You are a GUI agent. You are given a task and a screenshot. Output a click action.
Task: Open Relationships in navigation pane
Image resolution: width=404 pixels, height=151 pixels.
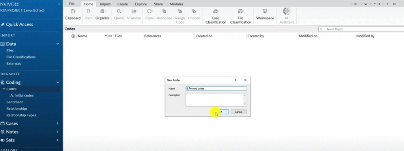17,109
